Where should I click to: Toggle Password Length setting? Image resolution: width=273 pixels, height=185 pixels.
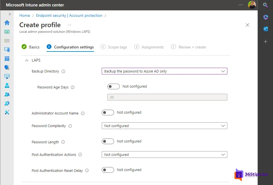(108, 141)
